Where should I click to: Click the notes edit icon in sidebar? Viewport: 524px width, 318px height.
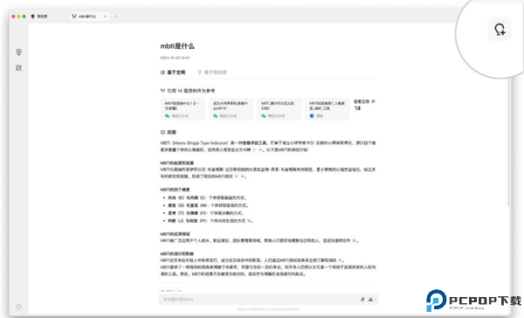click(18, 68)
